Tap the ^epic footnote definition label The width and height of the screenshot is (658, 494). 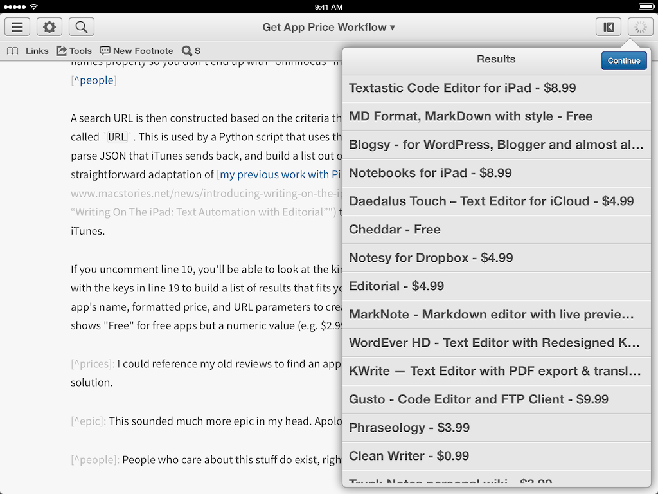89,421
